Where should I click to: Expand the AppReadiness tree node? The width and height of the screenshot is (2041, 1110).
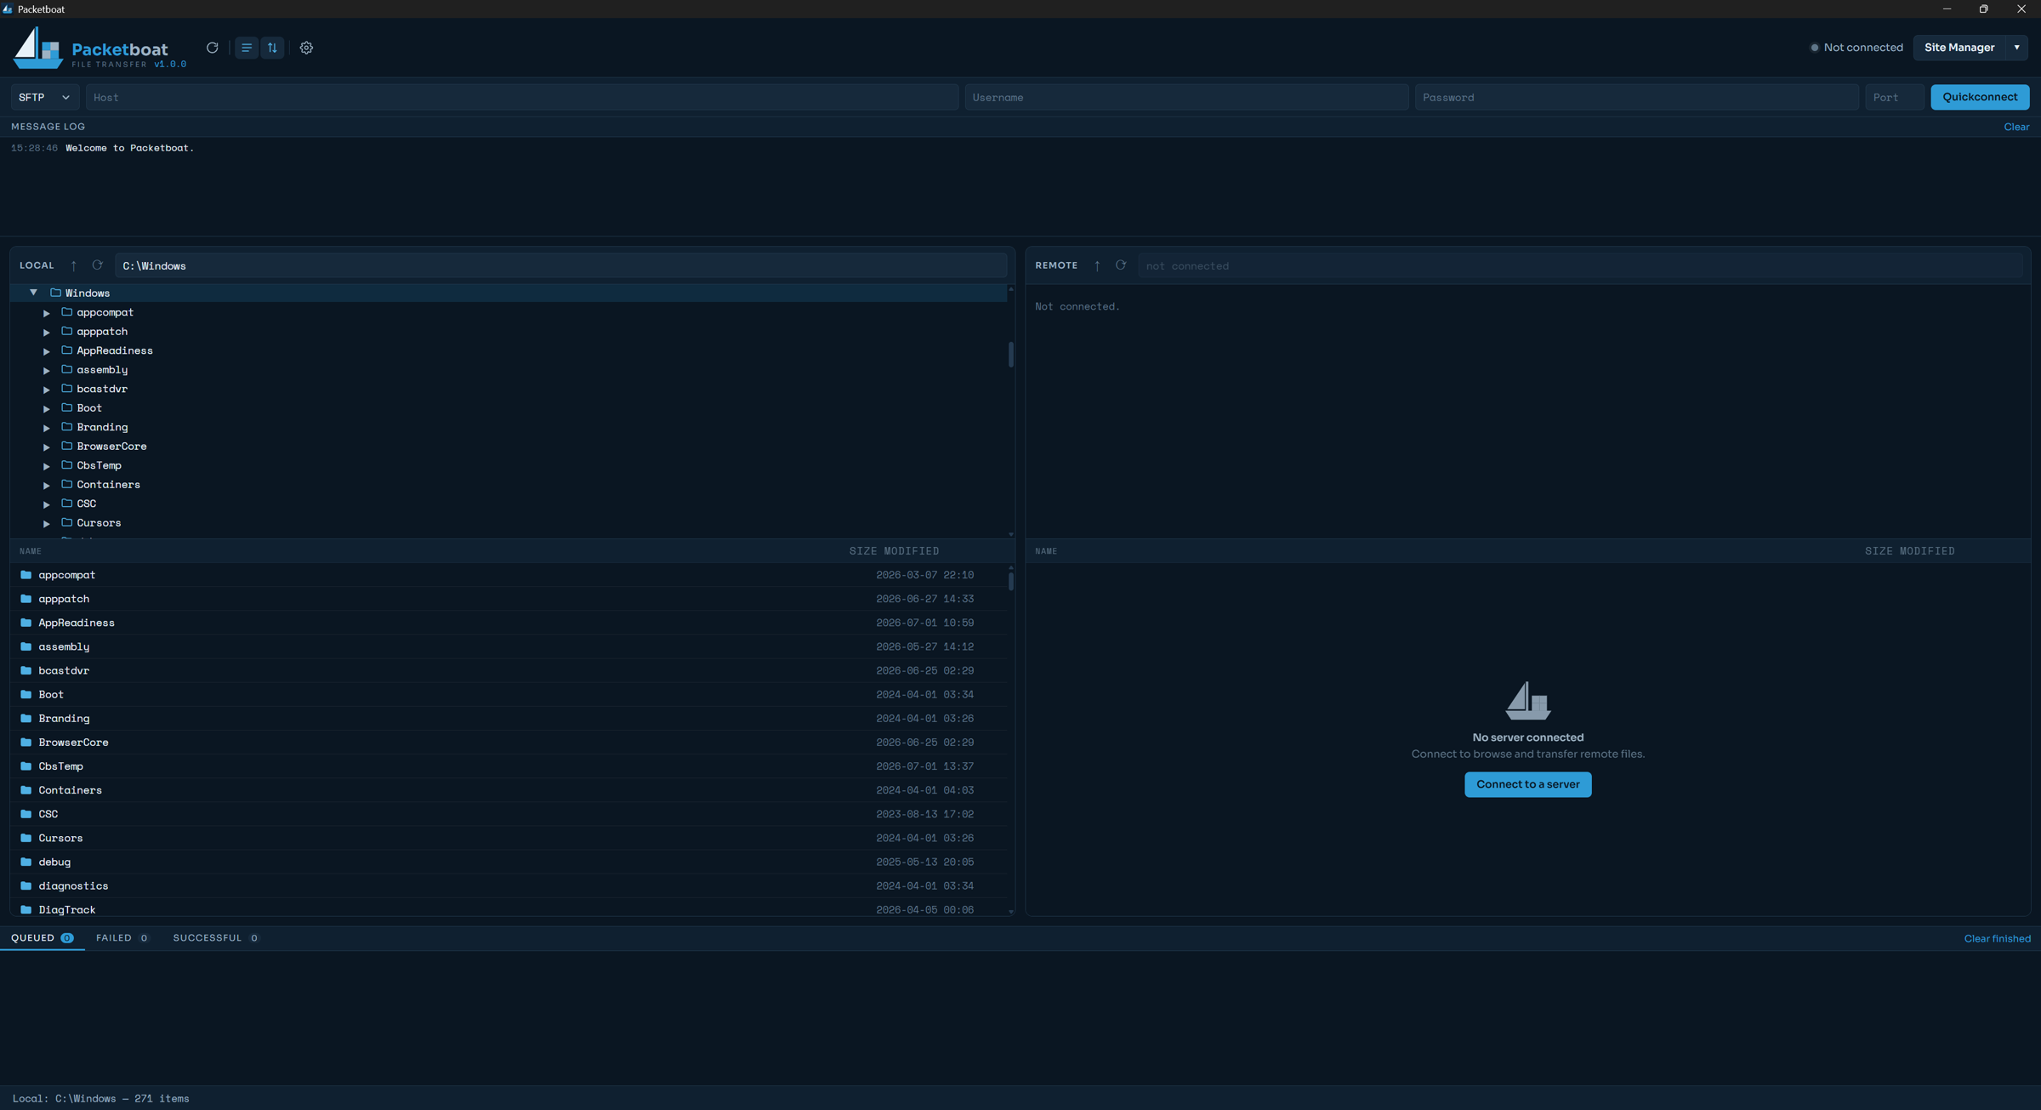coord(47,351)
